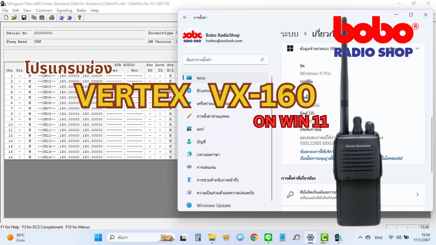
Task: Open the Signaling menu
Action: pyautogui.click(x=64, y=11)
